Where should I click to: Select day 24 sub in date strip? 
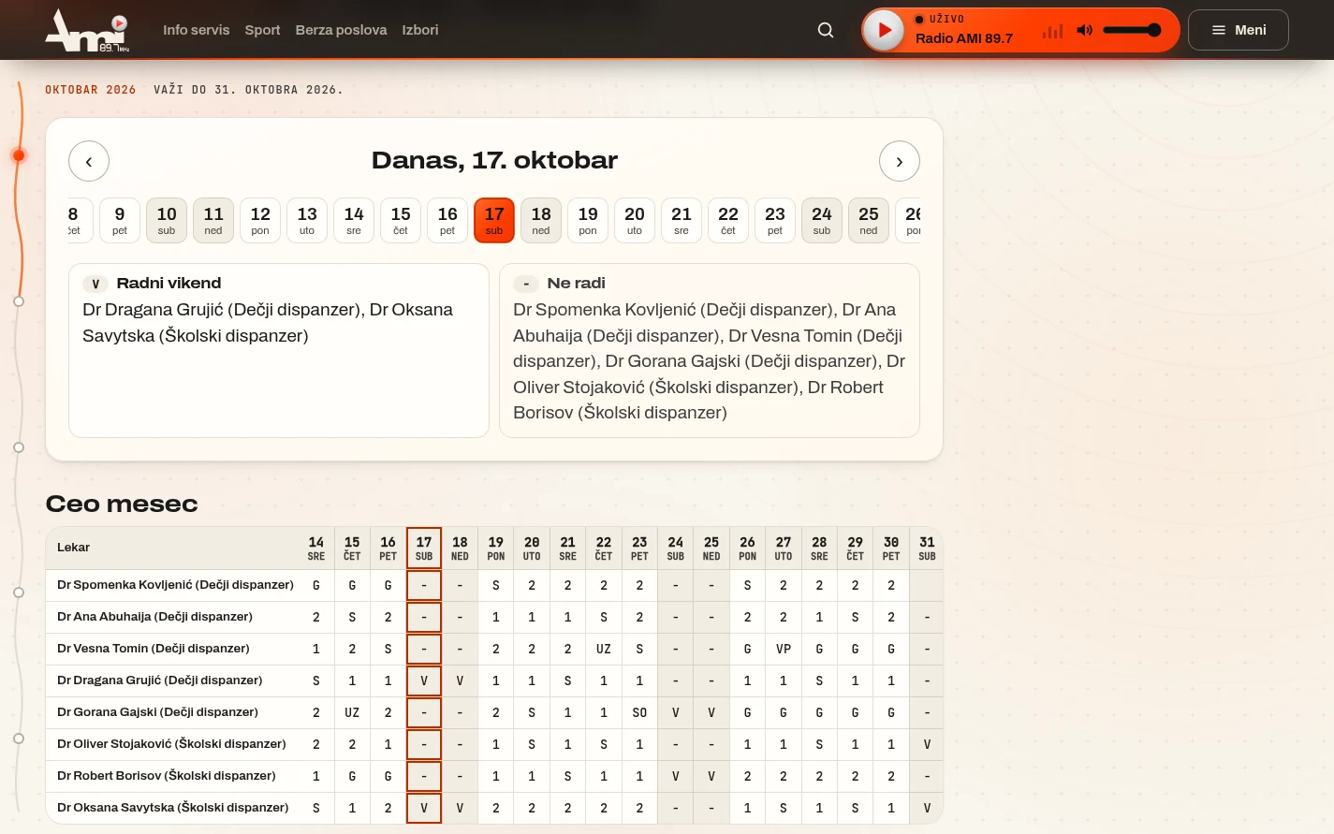[x=822, y=220]
